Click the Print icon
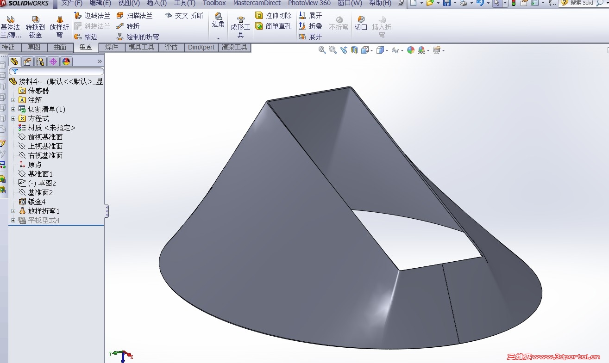 click(464, 3)
